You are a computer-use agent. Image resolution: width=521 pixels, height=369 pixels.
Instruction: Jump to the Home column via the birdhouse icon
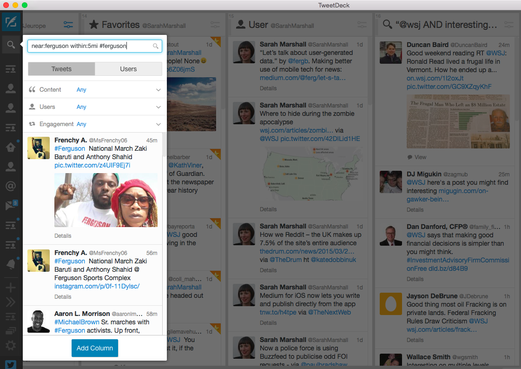(x=11, y=147)
